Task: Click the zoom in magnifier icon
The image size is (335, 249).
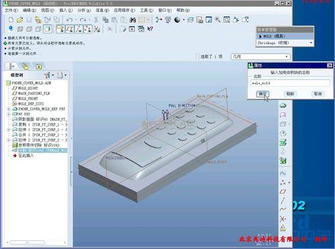Action: [218, 20]
